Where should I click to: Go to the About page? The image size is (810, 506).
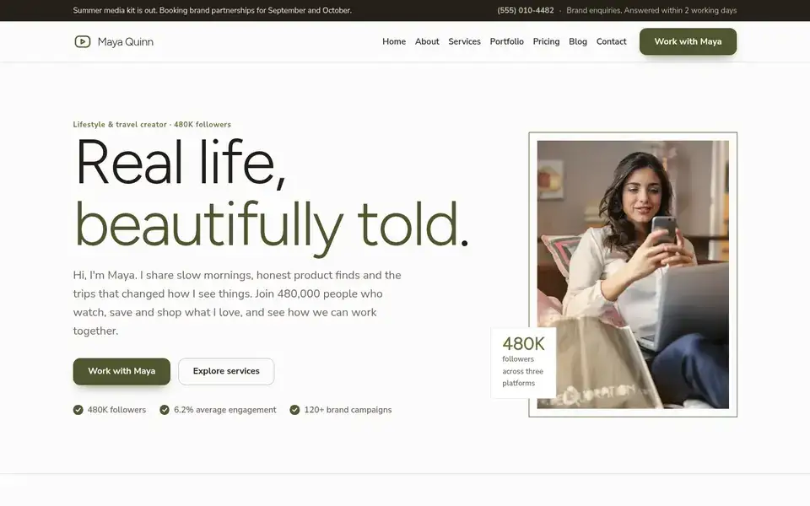click(x=427, y=41)
